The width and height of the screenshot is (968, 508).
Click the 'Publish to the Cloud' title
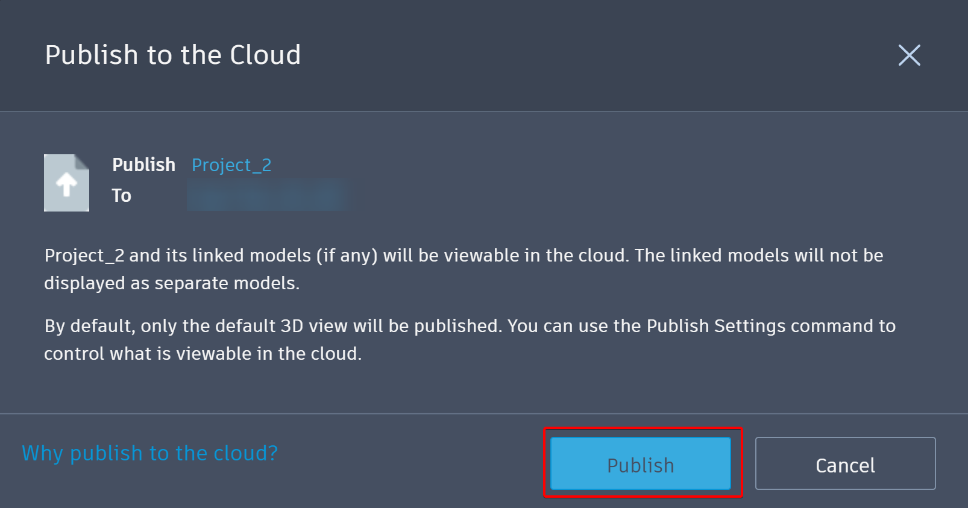[x=173, y=55]
